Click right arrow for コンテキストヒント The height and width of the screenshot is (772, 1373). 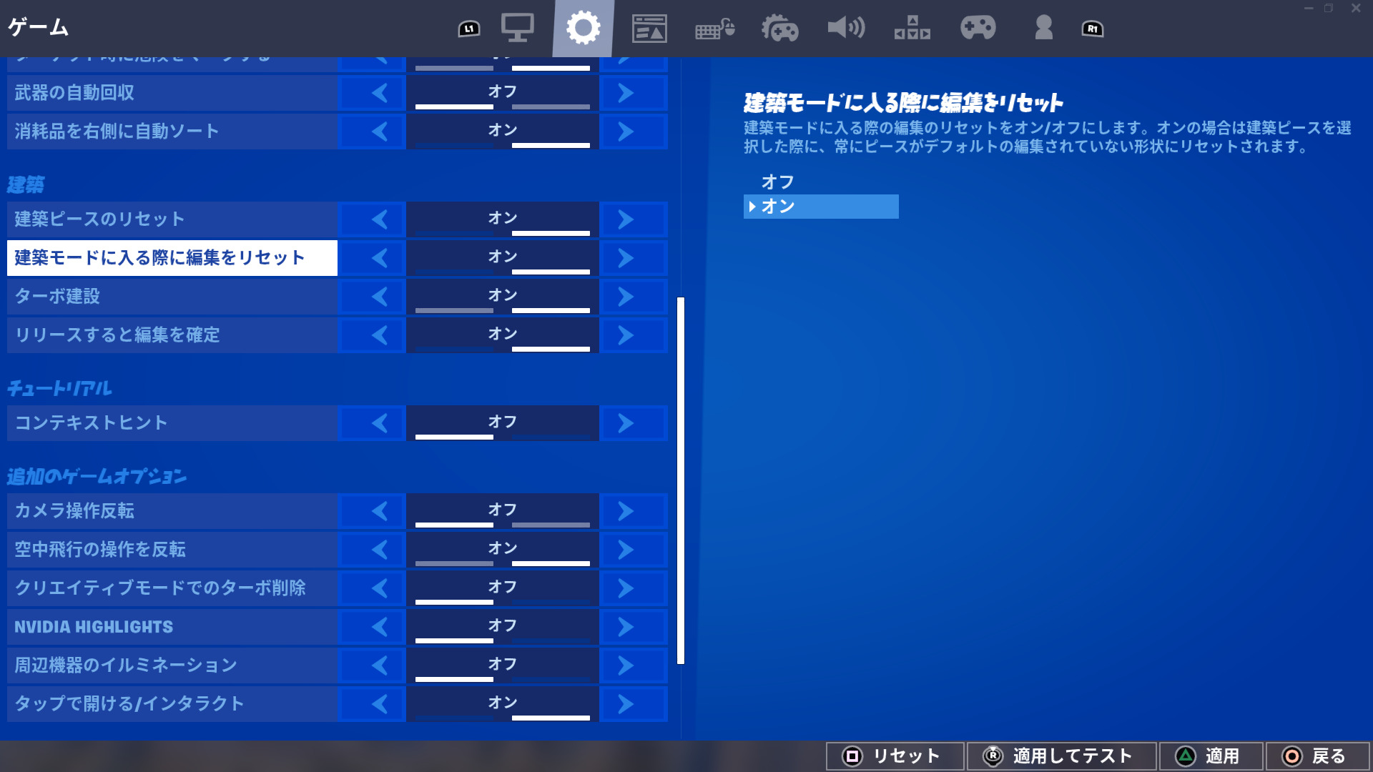point(633,423)
